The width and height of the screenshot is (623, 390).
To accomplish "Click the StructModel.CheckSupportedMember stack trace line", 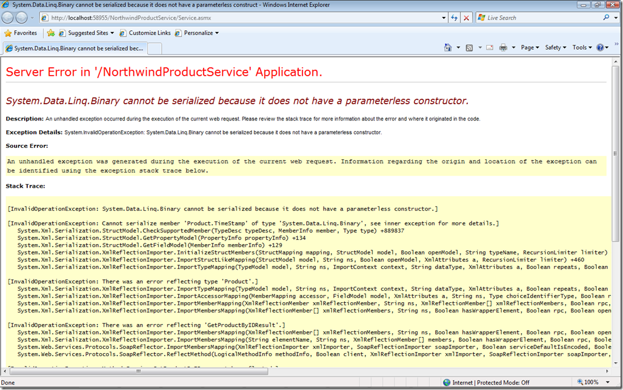I will 211,230.
